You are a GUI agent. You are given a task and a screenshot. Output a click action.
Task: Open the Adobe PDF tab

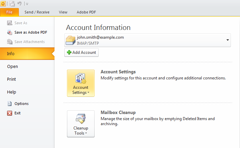(86, 12)
